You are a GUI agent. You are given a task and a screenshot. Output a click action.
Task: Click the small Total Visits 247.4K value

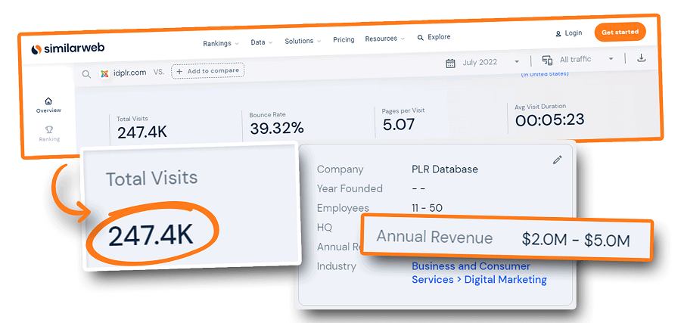[142, 132]
